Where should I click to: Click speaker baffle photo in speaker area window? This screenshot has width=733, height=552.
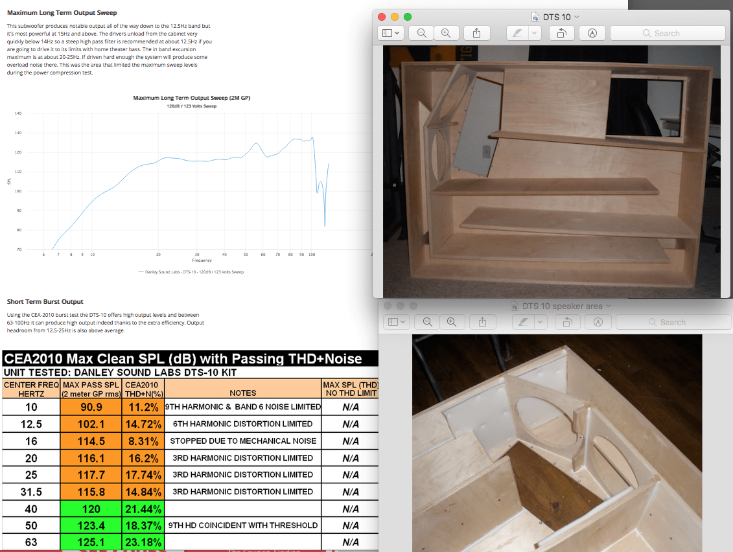click(x=557, y=443)
